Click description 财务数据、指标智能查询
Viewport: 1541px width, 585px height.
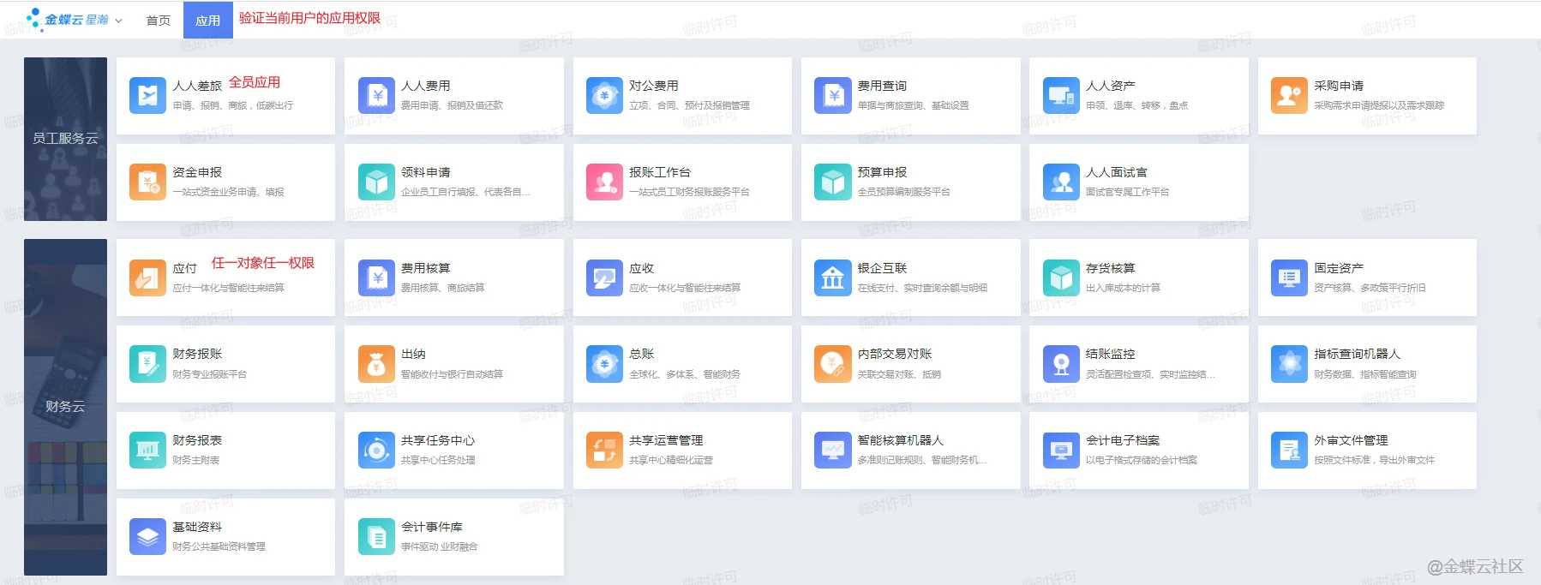tap(1364, 374)
